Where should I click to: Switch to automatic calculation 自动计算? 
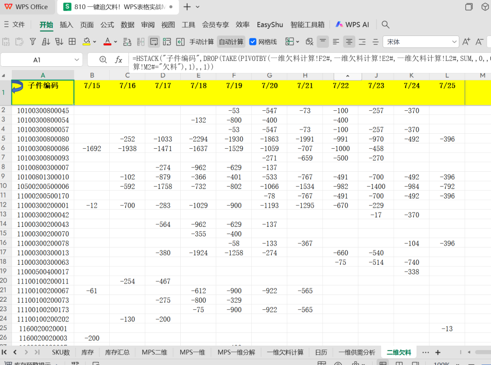coord(231,42)
